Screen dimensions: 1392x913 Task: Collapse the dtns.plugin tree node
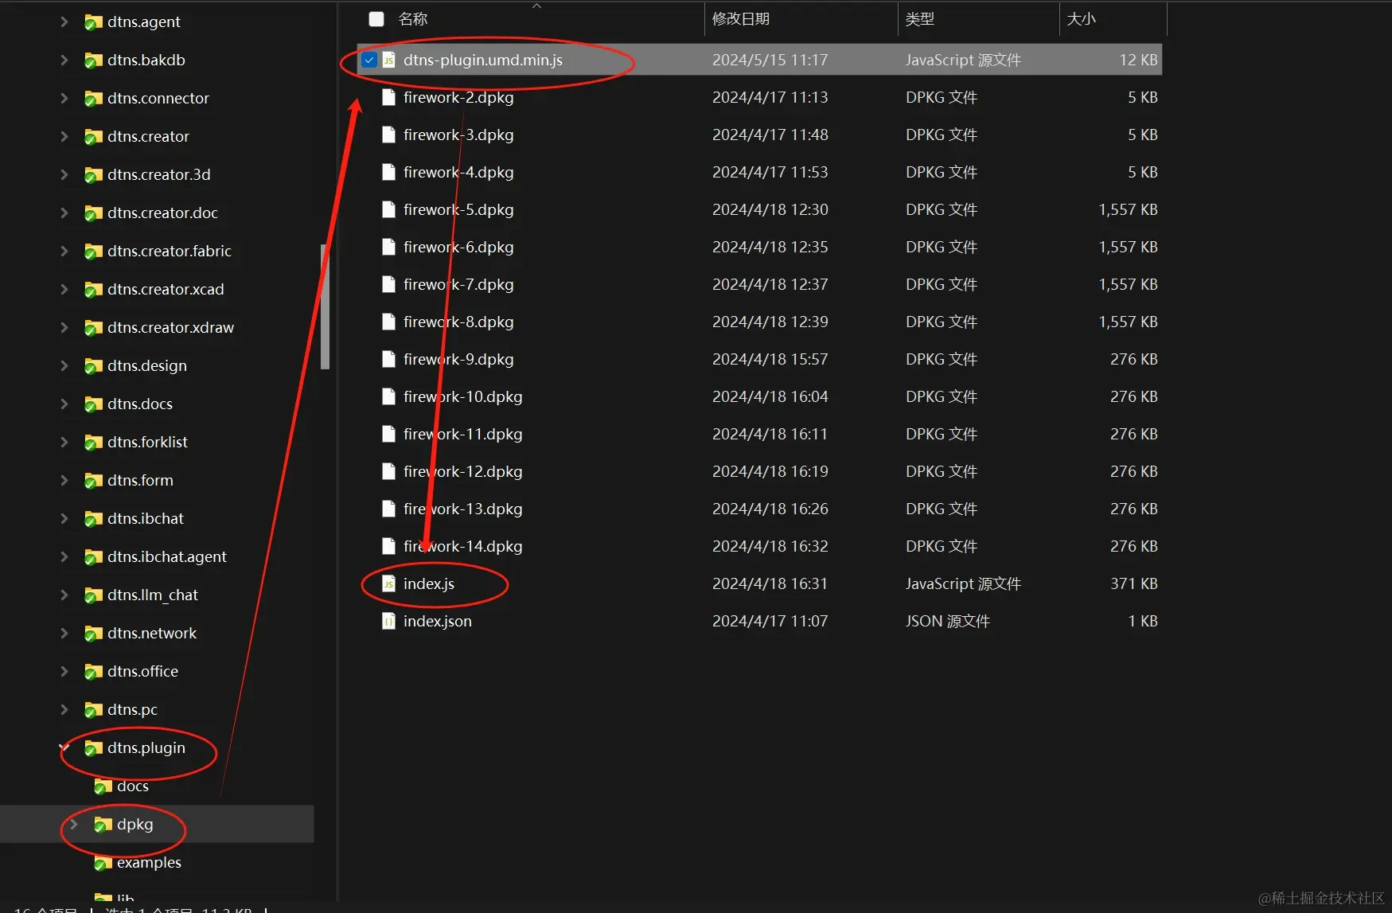(x=64, y=748)
